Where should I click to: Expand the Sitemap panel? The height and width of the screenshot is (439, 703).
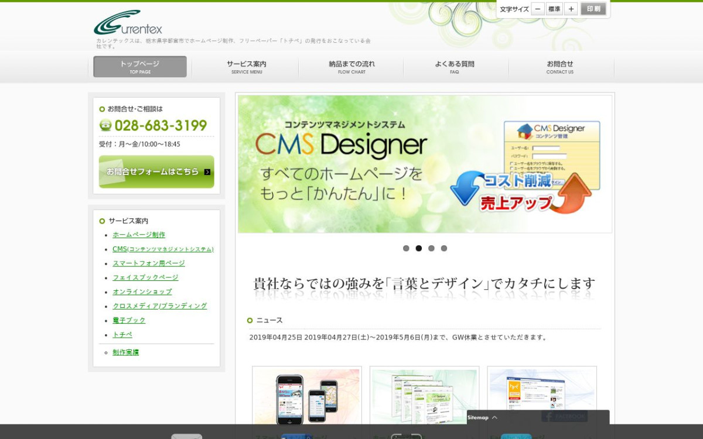(482, 417)
